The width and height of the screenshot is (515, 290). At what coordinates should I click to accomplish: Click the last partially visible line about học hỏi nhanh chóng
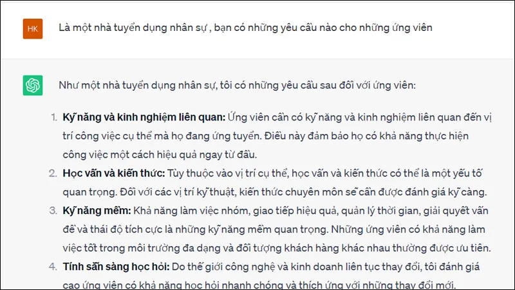(259, 285)
